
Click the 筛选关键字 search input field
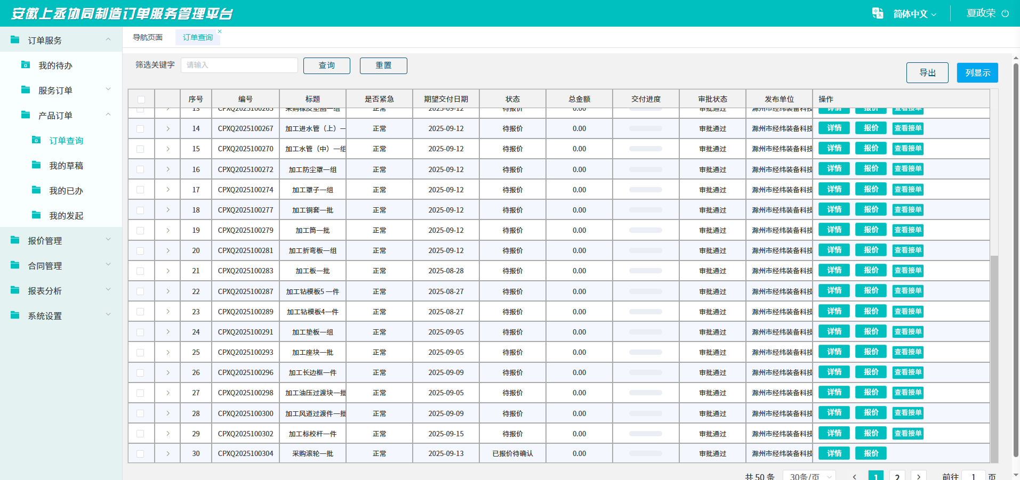point(239,65)
